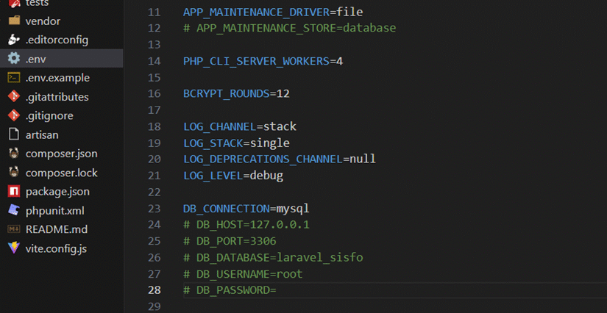Click the code icon beside phpunit.xml
607x313 pixels.
click(x=13, y=211)
